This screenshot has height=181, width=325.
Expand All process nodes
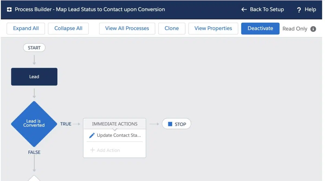[26, 29]
